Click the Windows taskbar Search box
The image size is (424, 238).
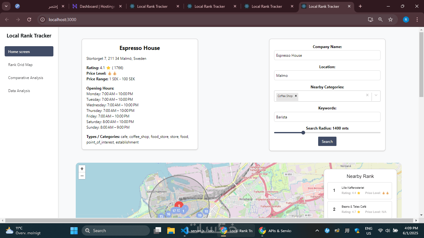(116, 231)
